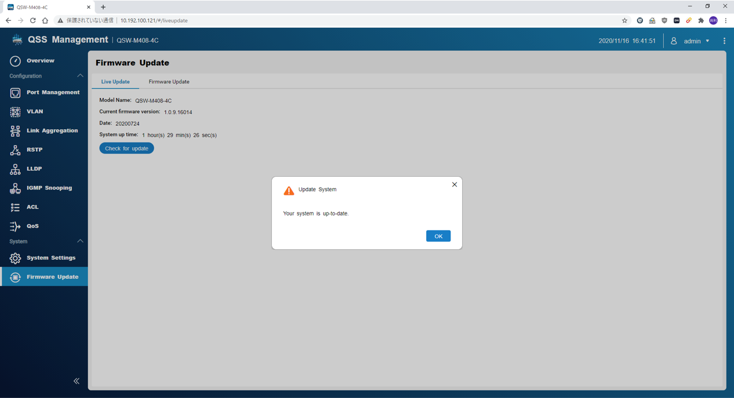Click the Check for update button

(x=126, y=148)
